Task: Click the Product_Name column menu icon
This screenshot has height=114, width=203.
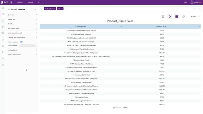Action: [121, 27]
